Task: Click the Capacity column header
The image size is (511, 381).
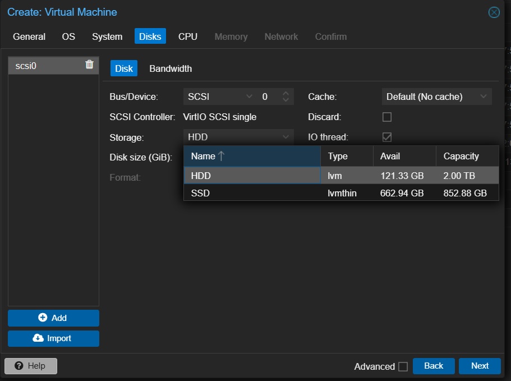Action: (467, 156)
